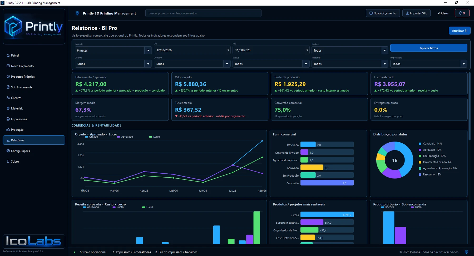Go to Painel in sidebar menu
The height and width of the screenshot is (256, 474).
(x=34, y=55)
